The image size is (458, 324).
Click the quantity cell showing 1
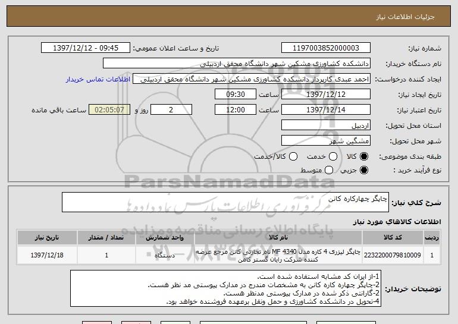tap(106, 255)
